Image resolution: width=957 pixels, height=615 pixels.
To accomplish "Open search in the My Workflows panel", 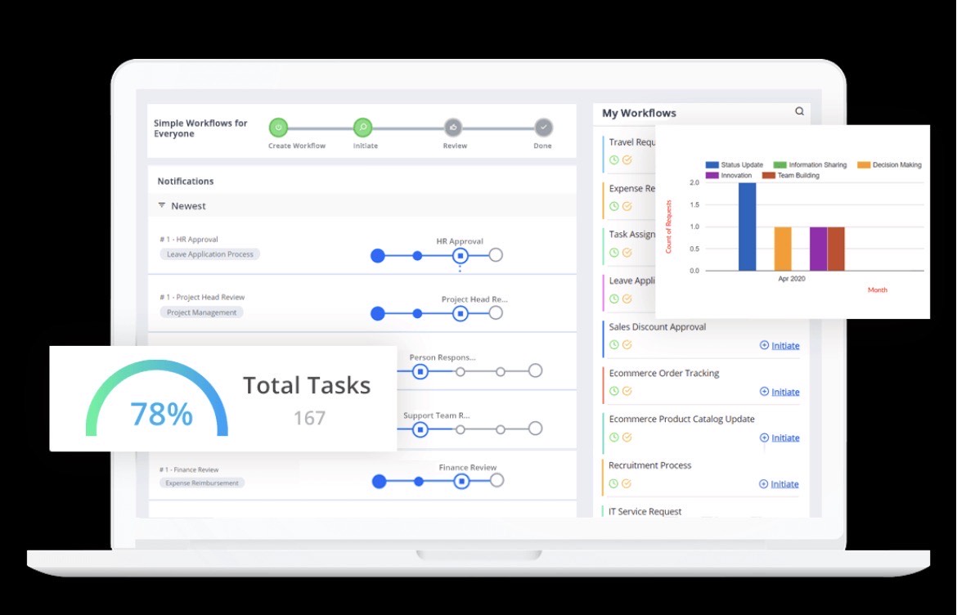I will click(799, 111).
